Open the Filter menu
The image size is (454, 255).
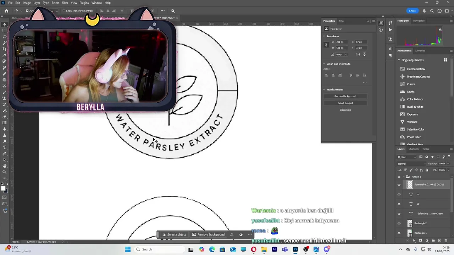[65, 3]
